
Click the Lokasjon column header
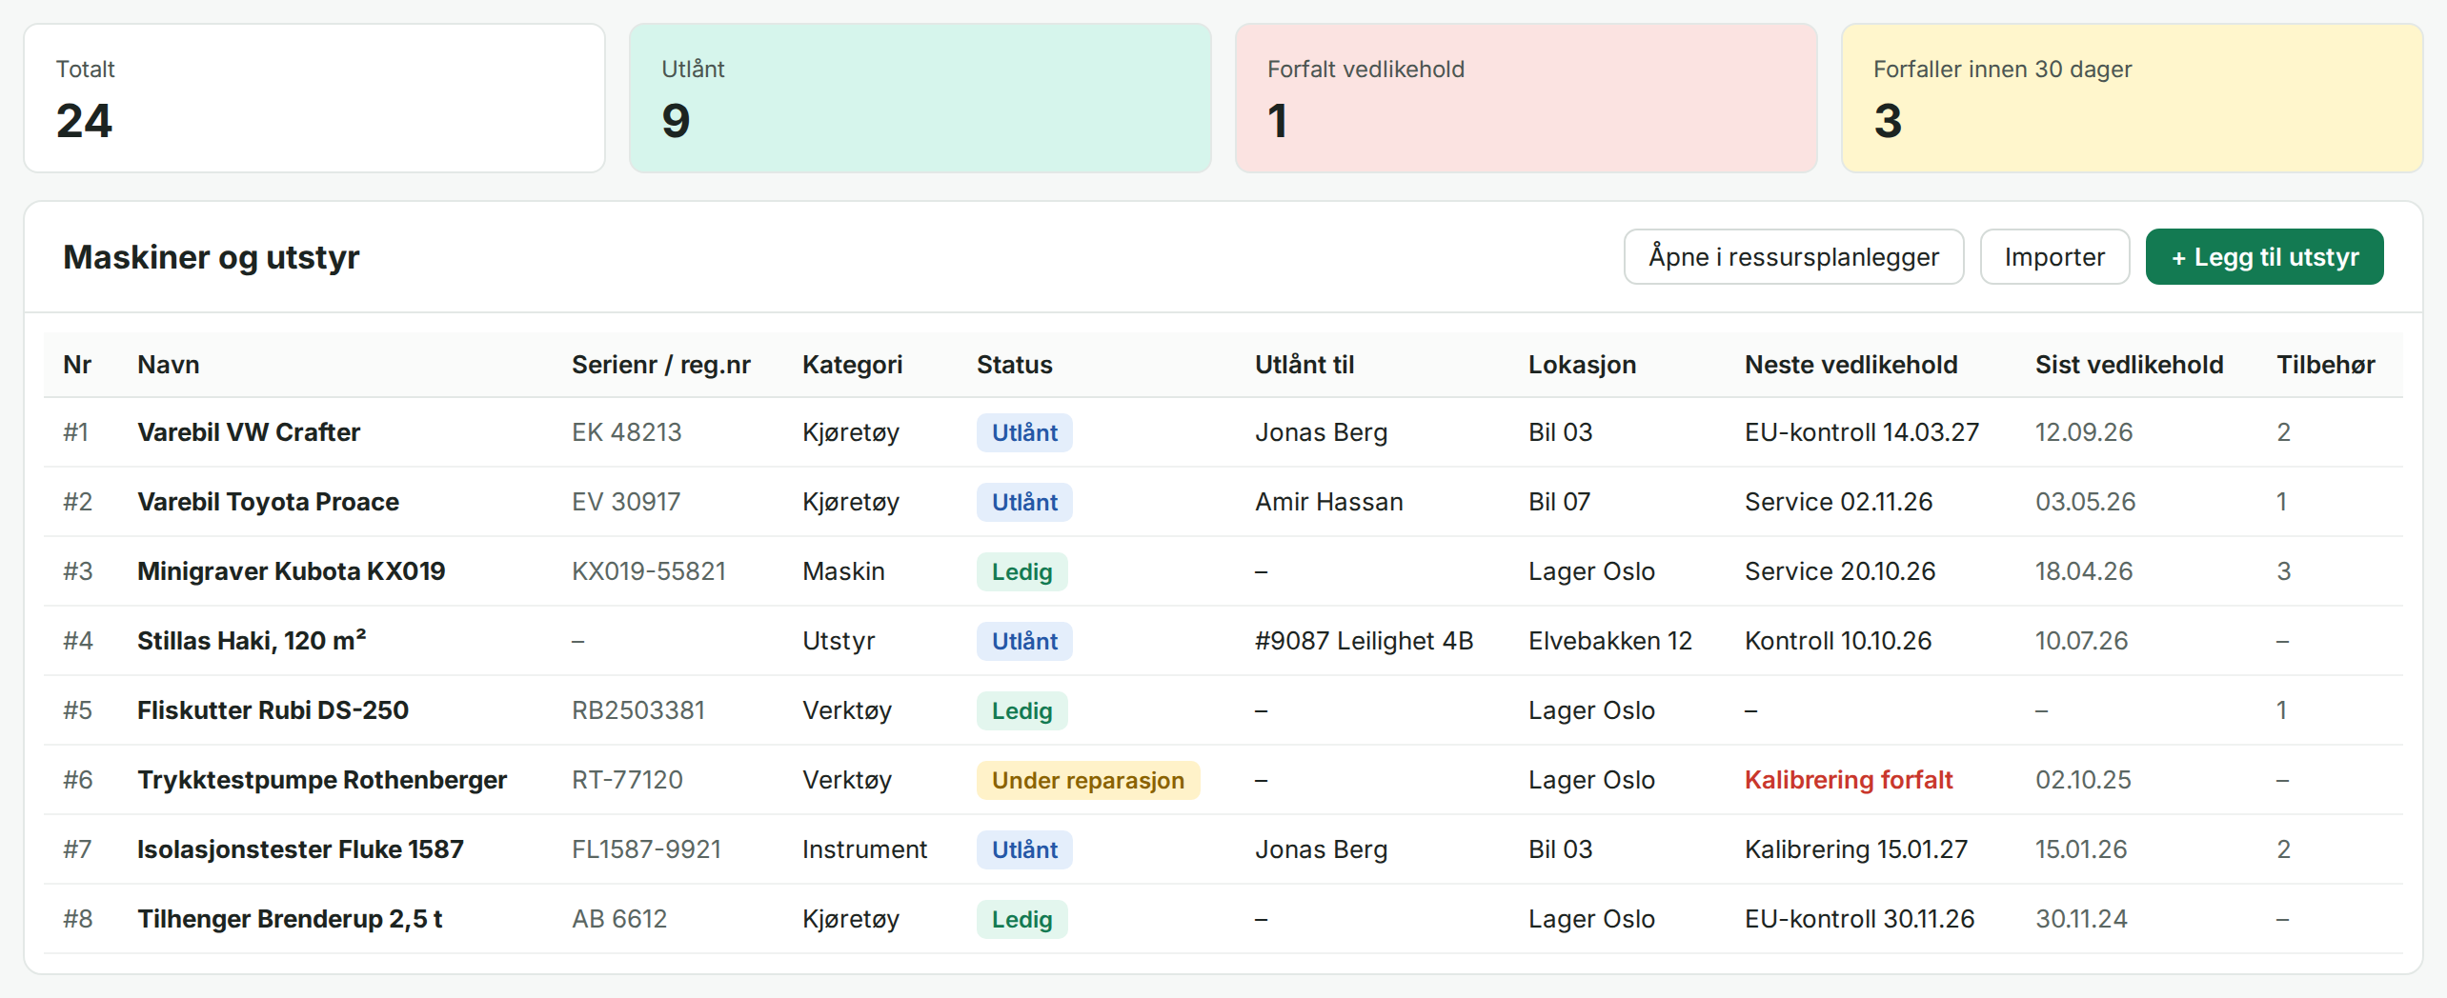tap(1582, 365)
